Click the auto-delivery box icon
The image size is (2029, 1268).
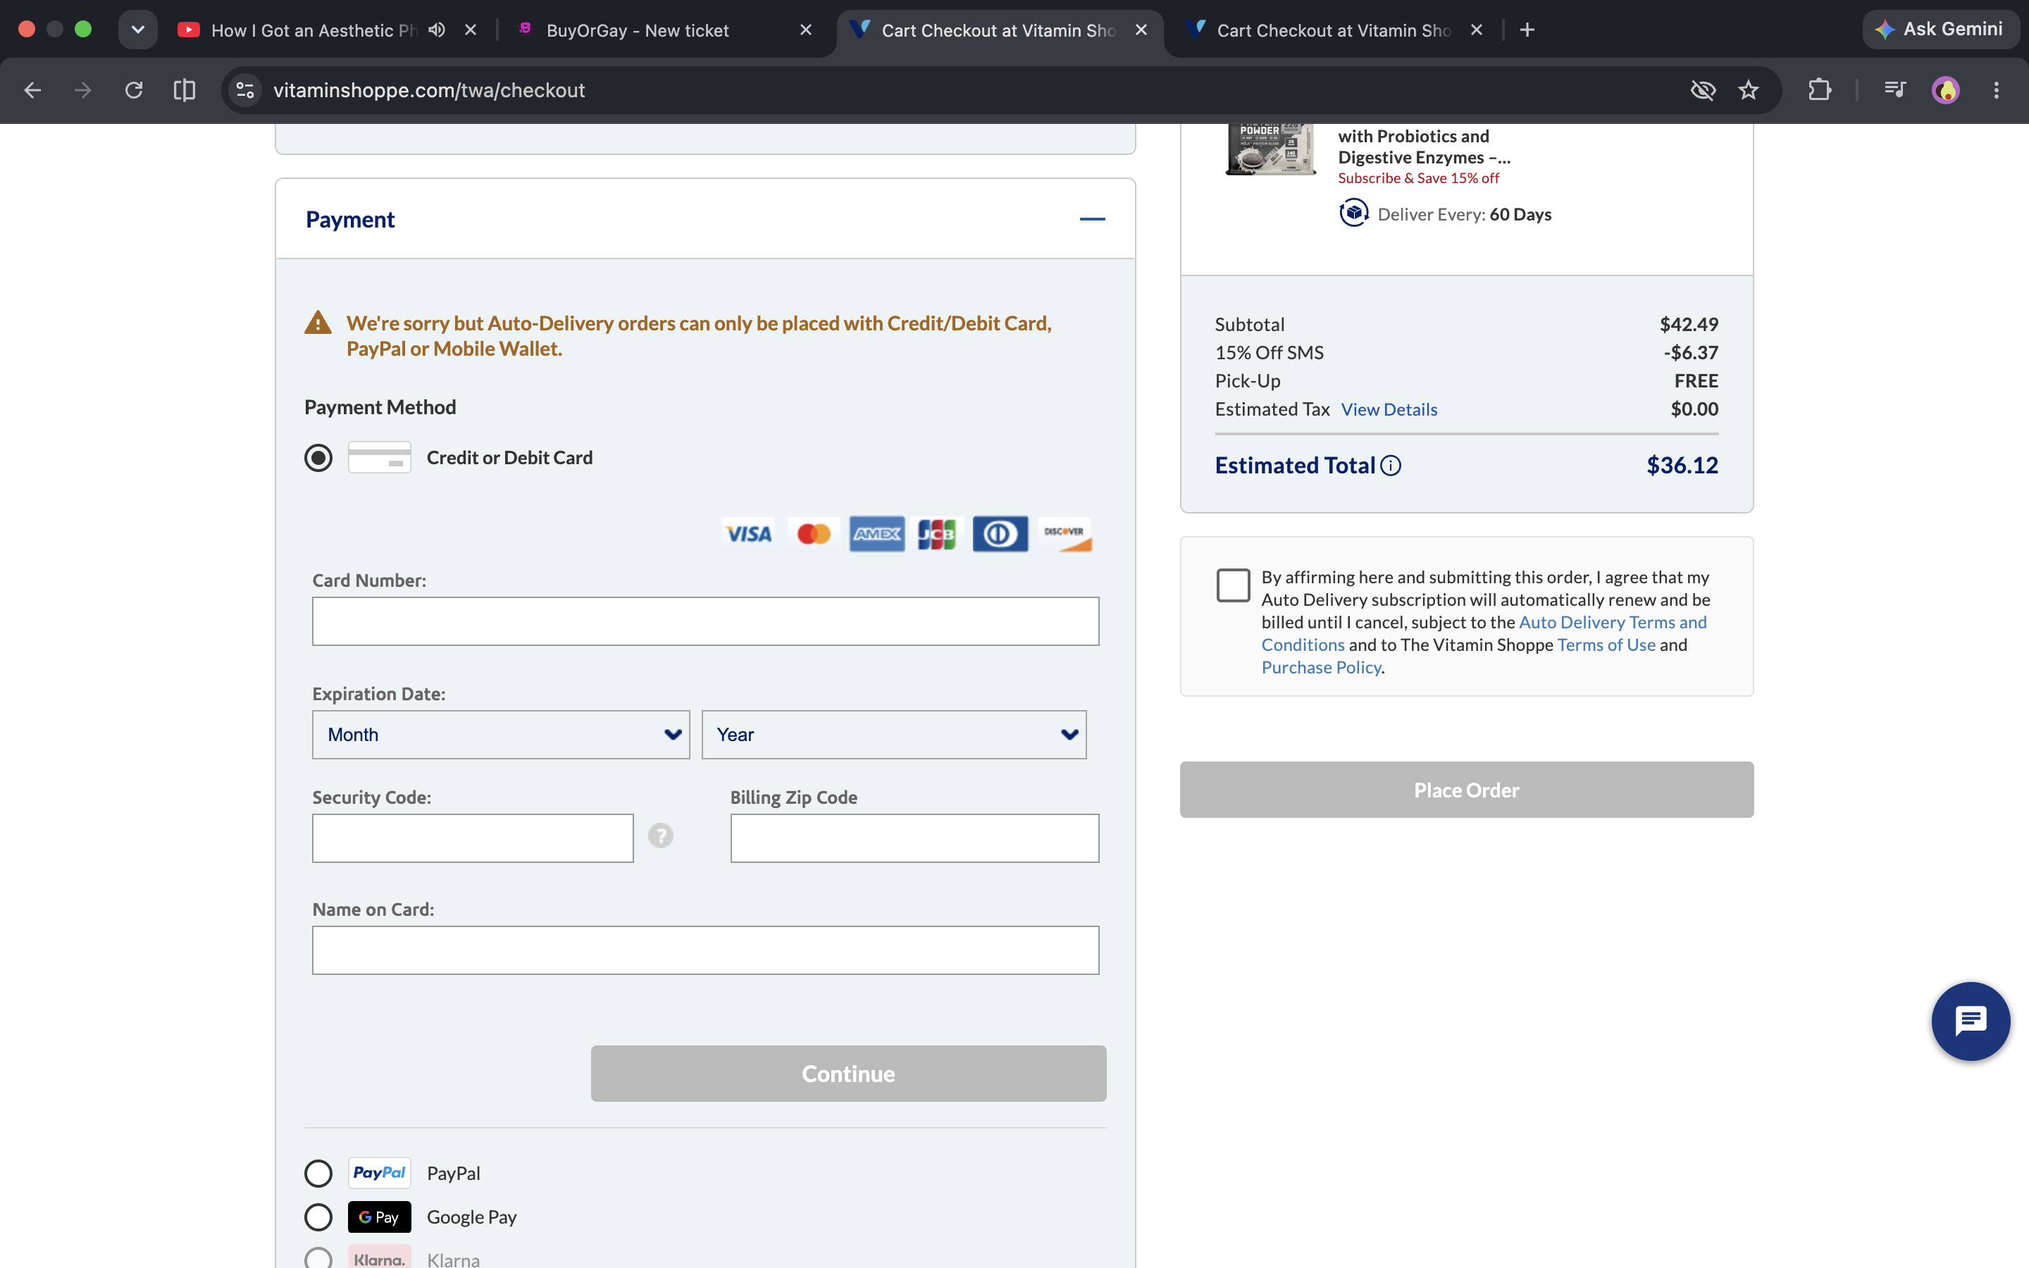[x=1353, y=213]
